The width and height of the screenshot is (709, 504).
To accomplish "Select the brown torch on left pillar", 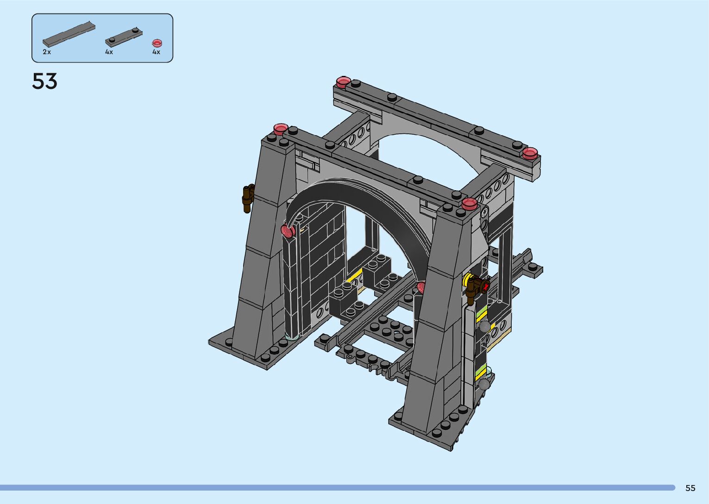I will tap(248, 198).
